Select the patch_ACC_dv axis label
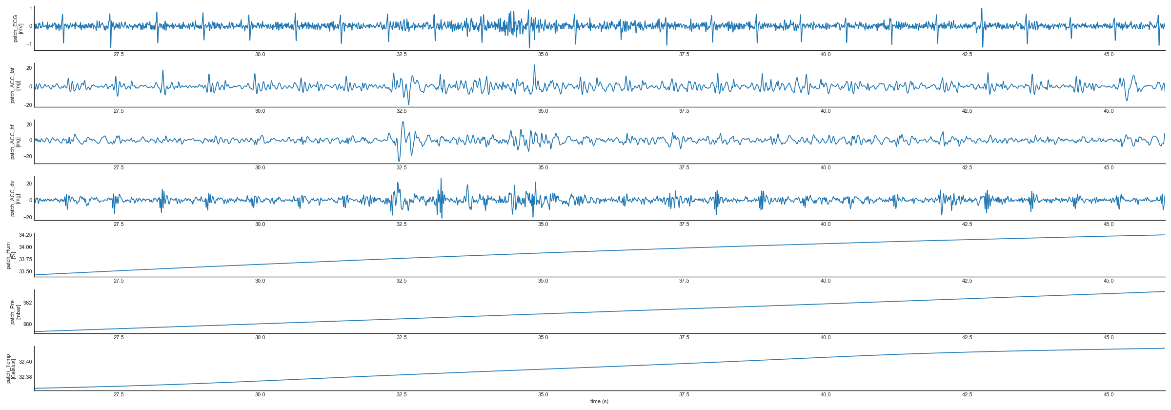 point(15,199)
